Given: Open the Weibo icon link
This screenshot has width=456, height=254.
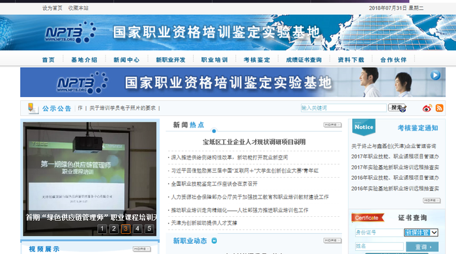Looking at the screenshot, I should 427,108.
